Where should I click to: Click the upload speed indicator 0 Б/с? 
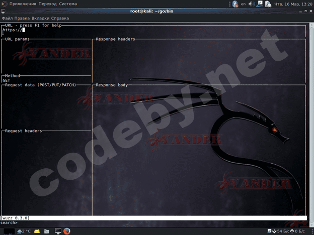coord(297,231)
